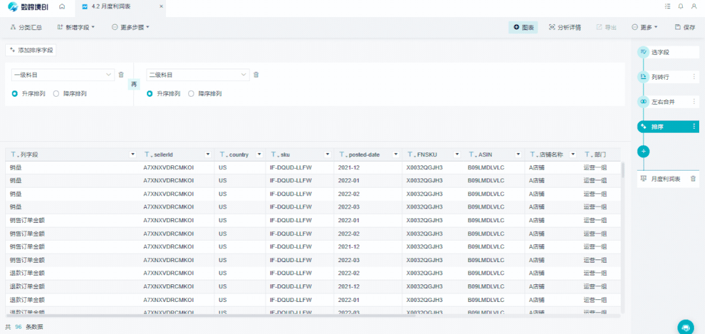The height and width of the screenshot is (334, 705).
Task: Open the 二级科目 sort field dropdown
Action: (x=198, y=75)
